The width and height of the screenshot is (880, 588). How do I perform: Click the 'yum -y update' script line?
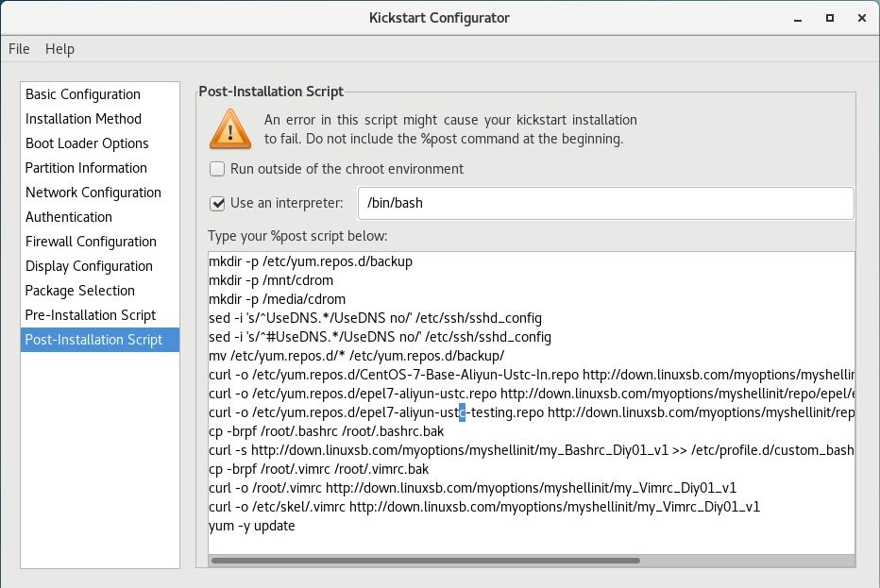coord(252,526)
